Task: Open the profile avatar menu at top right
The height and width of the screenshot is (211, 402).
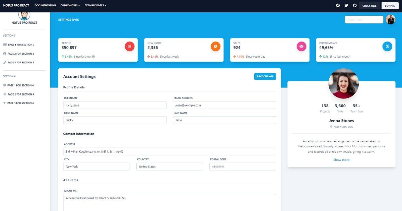Action: 391,19
